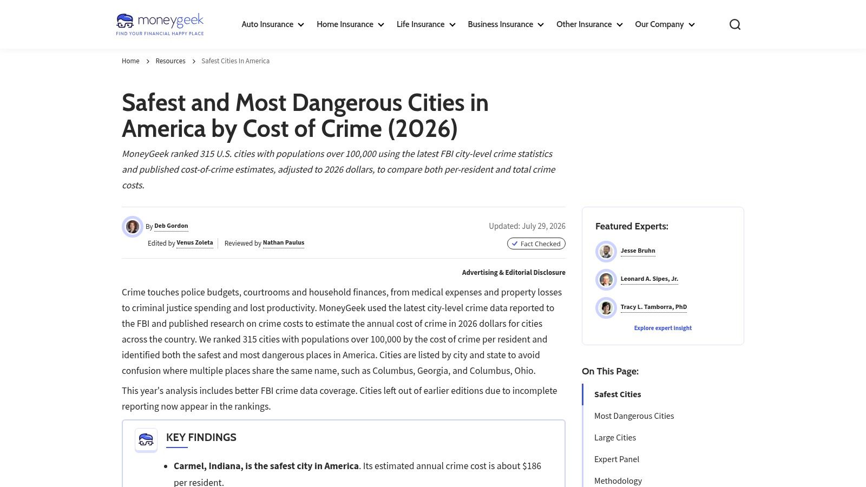The width and height of the screenshot is (866, 487).
Task: Click Jesse Bruhn's expert photo
Action: tap(606, 252)
